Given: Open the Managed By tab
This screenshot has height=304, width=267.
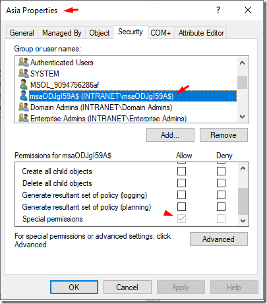Looking at the screenshot, I should pyautogui.click(x=62, y=33).
